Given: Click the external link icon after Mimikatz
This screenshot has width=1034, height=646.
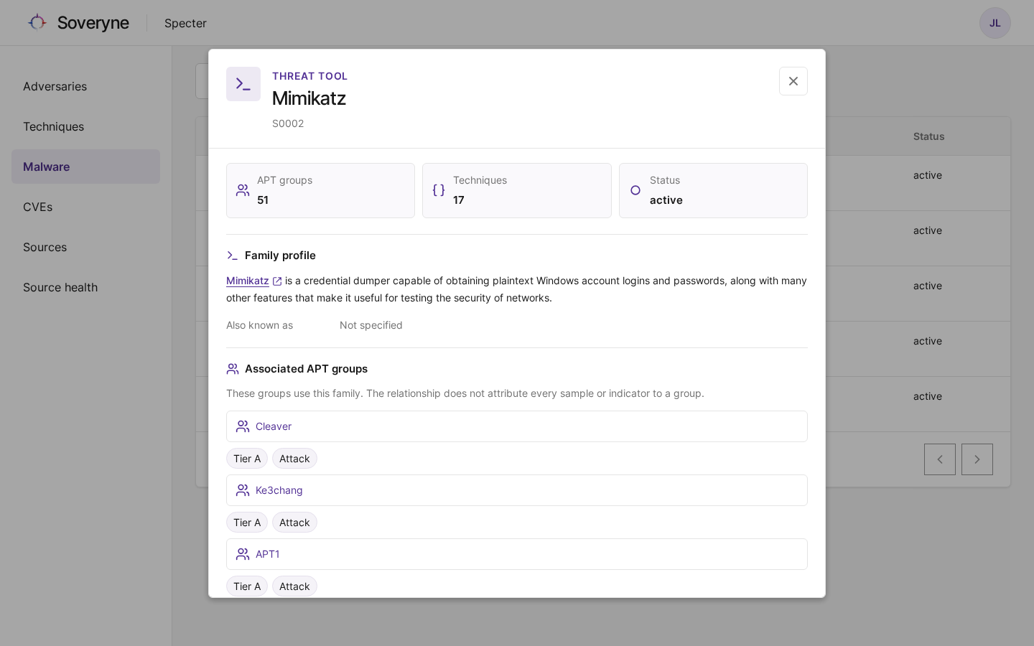Looking at the screenshot, I should click(x=277, y=281).
